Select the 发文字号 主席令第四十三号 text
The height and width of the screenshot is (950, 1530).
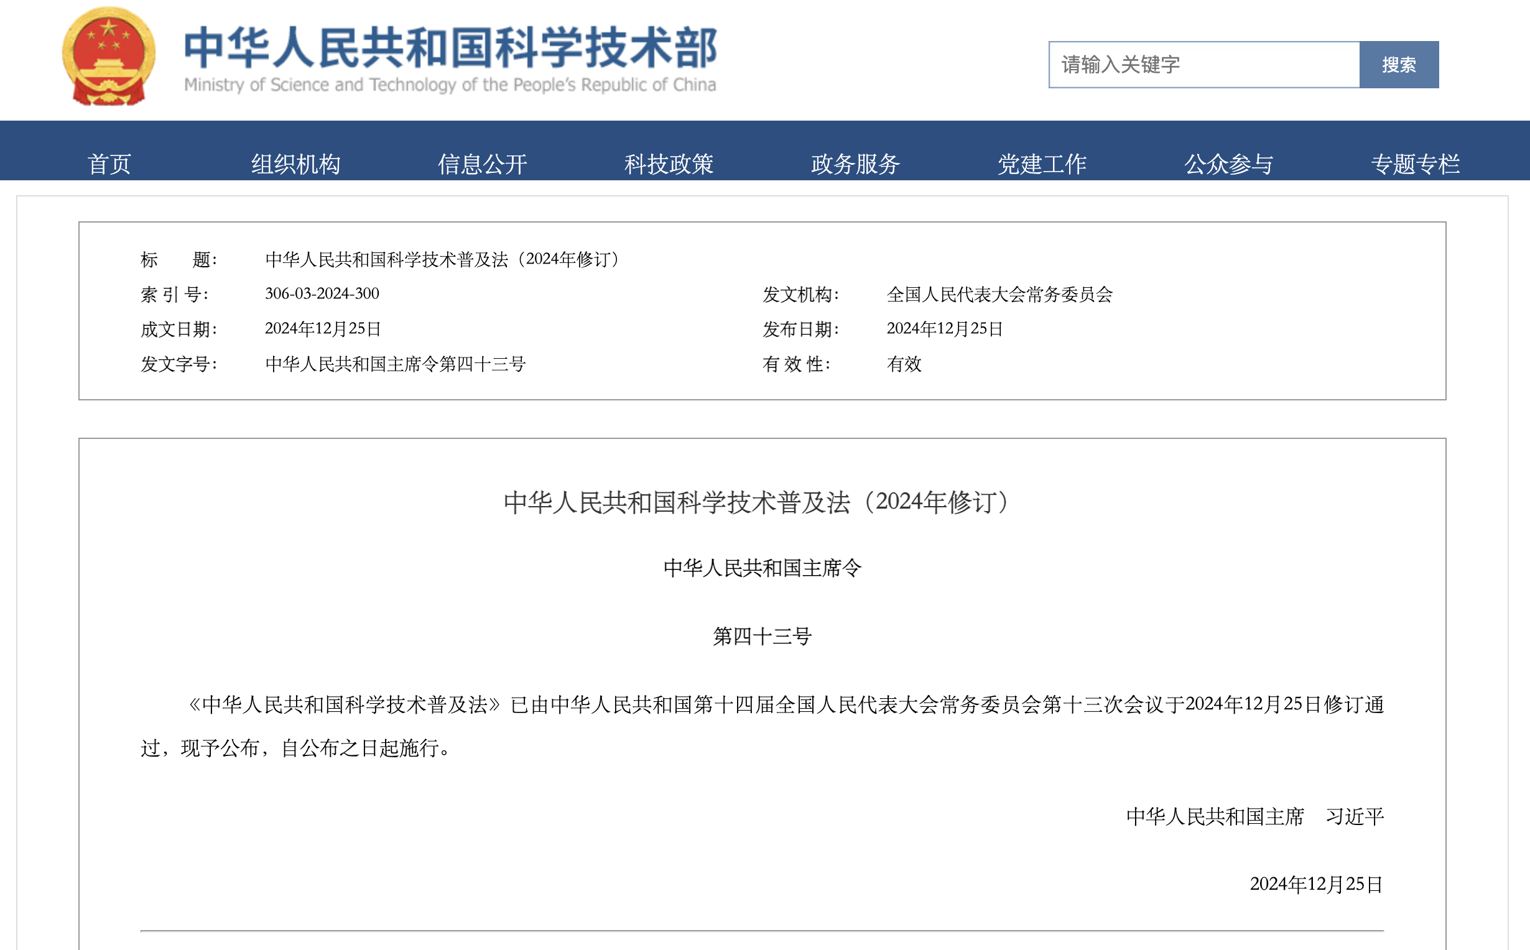pos(396,363)
